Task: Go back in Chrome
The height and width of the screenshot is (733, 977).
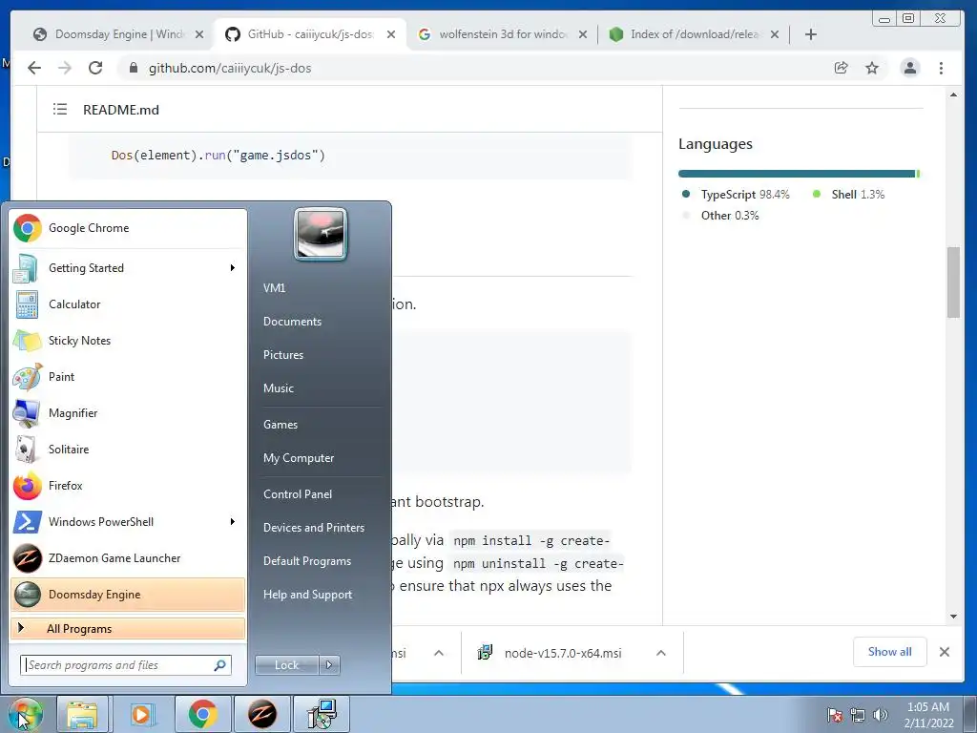Action: pos(34,68)
